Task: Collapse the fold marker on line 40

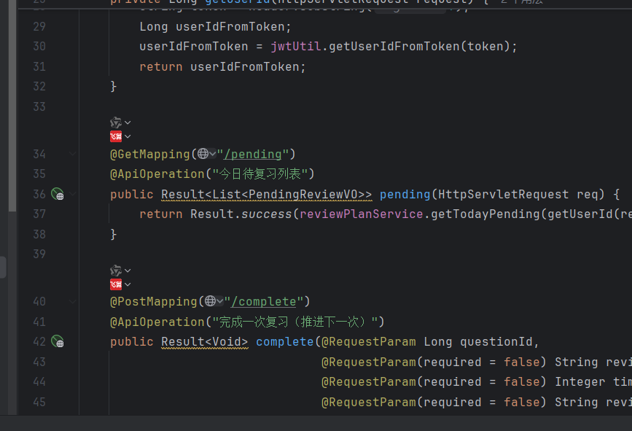Action: 73,301
